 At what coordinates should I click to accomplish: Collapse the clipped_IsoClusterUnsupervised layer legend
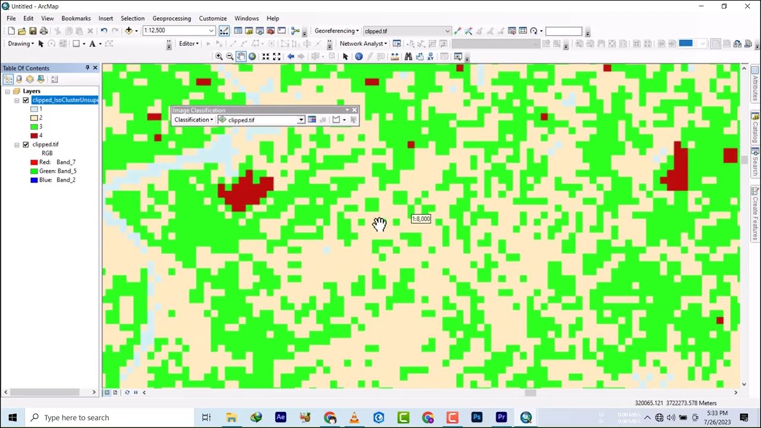pyautogui.click(x=17, y=100)
